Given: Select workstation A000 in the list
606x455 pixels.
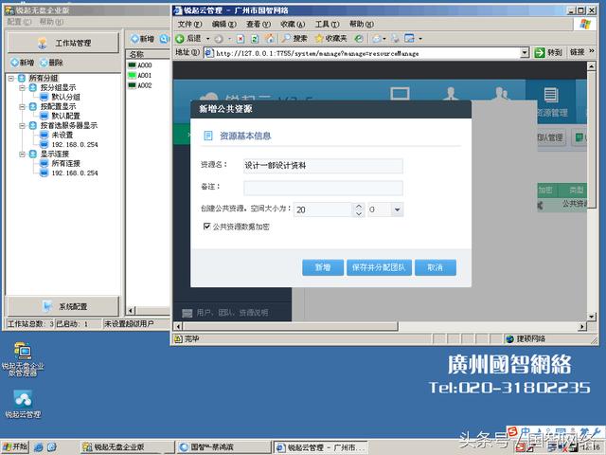Looking at the screenshot, I should click(140, 65).
